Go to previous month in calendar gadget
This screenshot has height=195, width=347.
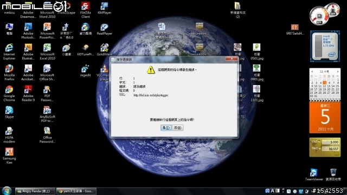pos(312,71)
